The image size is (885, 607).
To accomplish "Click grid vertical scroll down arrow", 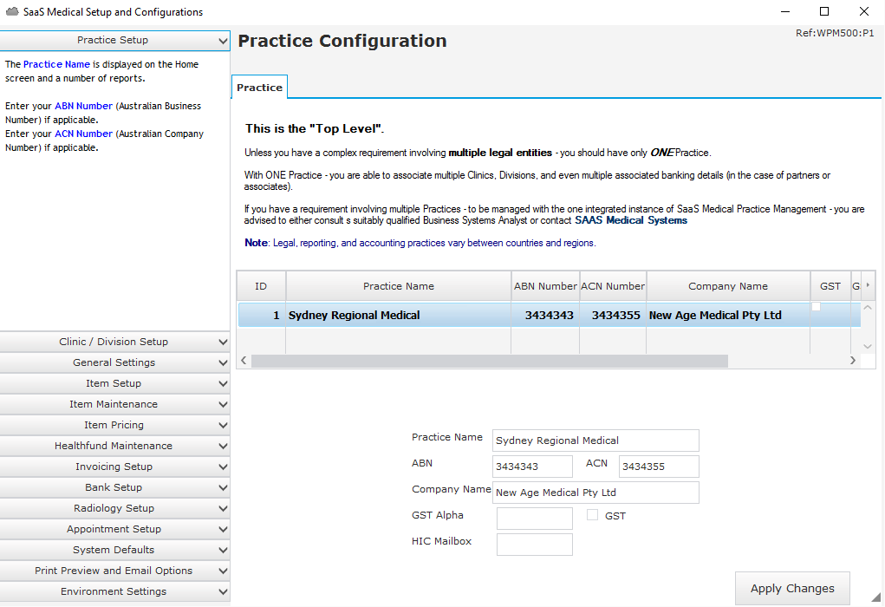I will (x=868, y=346).
